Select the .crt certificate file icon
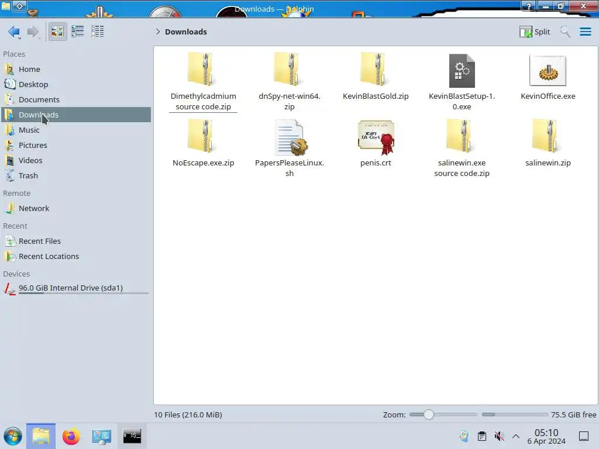The height and width of the screenshot is (449, 599). [x=376, y=137]
